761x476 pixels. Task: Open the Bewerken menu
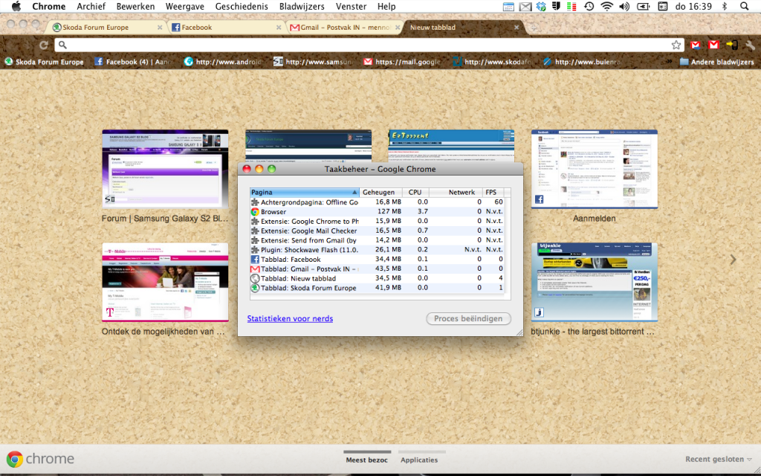[135, 6]
